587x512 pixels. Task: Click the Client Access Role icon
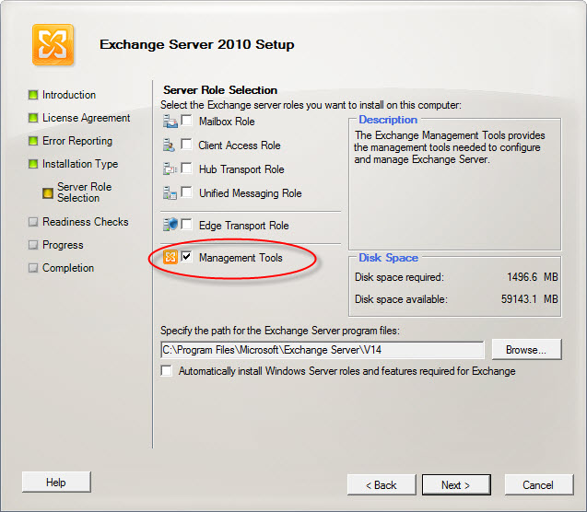point(169,145)
